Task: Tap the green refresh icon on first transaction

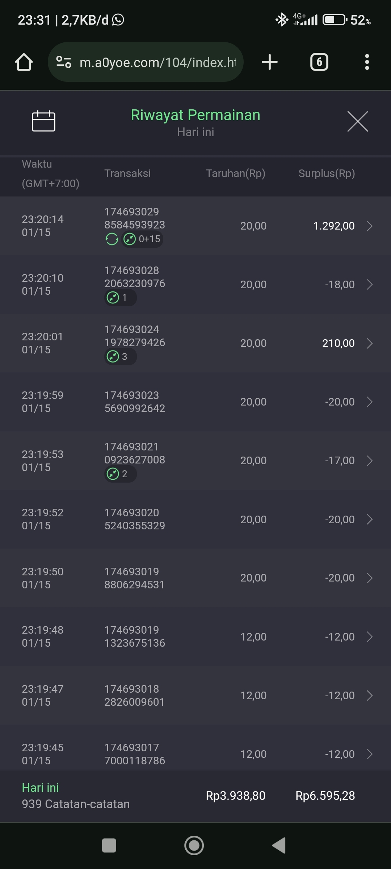Action: point(112,239)
